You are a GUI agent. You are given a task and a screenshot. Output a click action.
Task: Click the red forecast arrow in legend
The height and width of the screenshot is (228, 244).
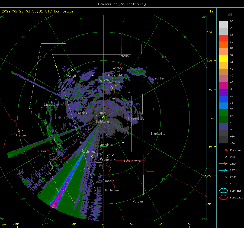coord(223,150)
